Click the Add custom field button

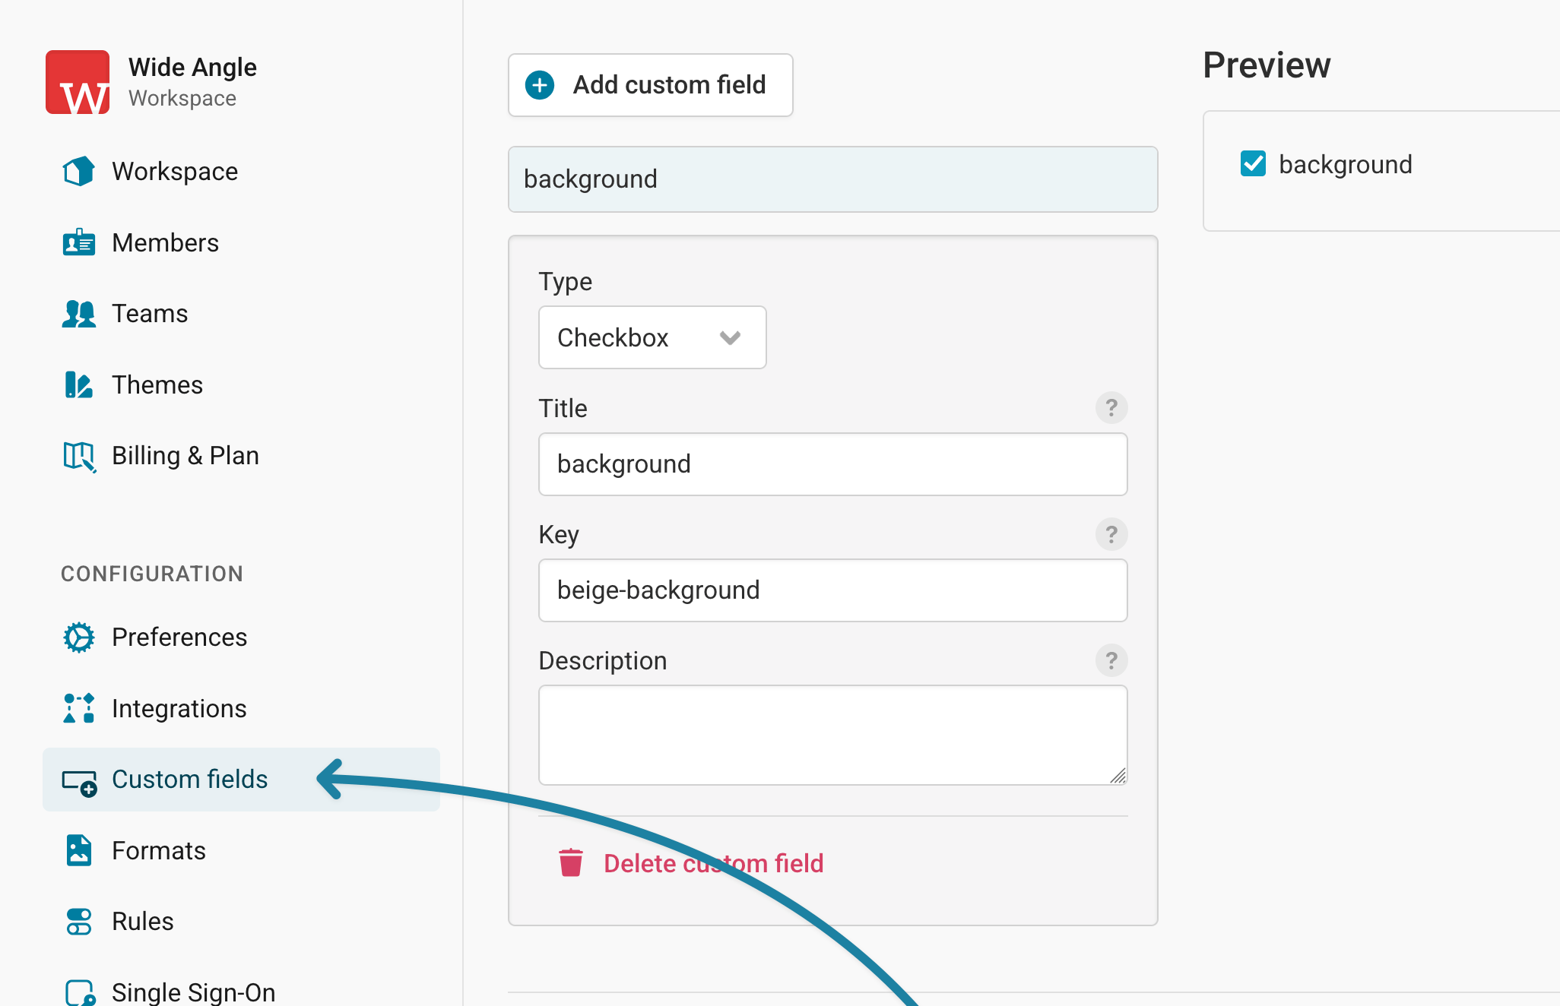click(x=651, y=85)
